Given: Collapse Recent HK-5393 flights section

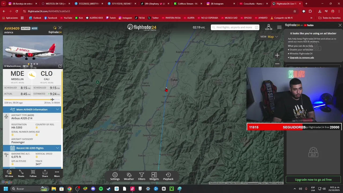Looking at the screenshot, I should point(32,148).
